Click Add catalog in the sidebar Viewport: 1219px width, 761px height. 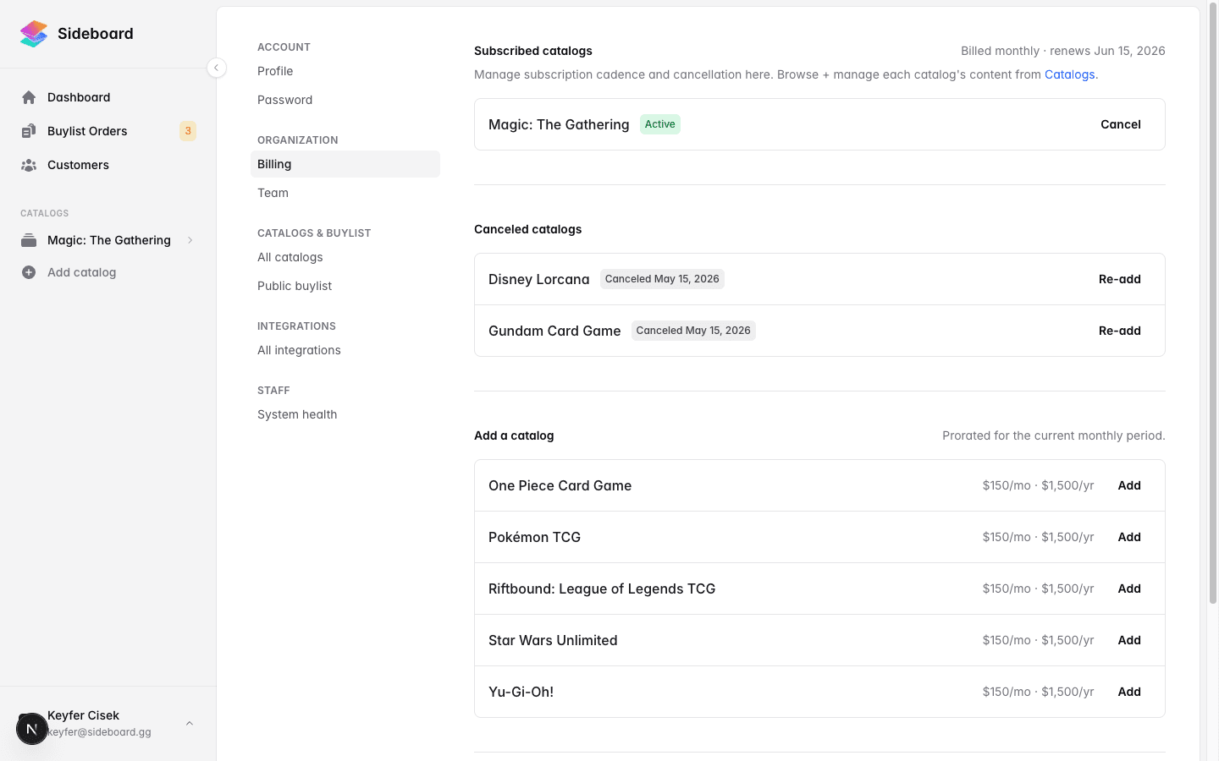81,272
